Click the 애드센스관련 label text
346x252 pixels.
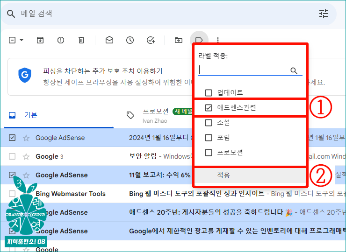click(x=236, y=107)
